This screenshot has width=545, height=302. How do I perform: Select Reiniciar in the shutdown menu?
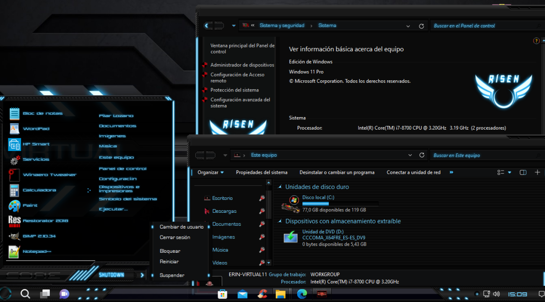coord(169,262)
